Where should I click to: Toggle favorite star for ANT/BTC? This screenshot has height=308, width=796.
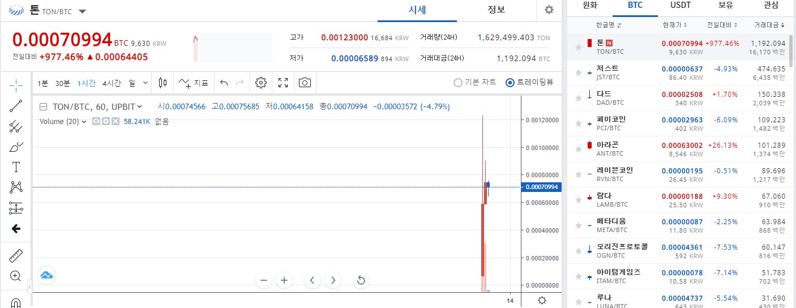[578, 149]
